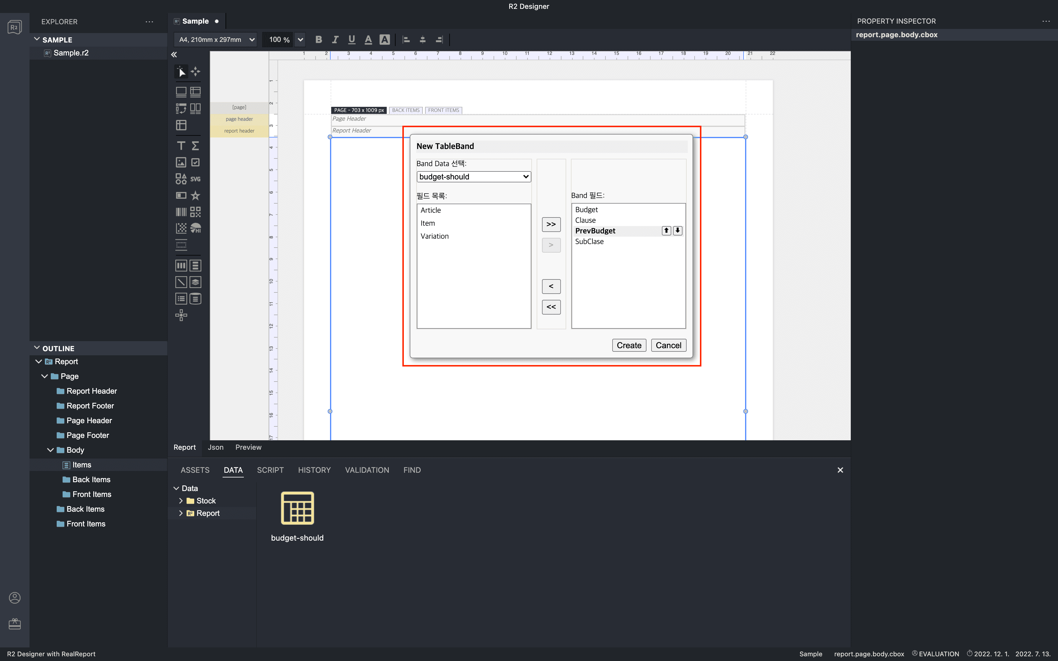This screenshot has height=661, width=1058.
Task: Select the QR code tool
Action: [x=195, y=212]
